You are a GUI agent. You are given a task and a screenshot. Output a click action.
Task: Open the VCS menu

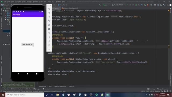click(53, 2)
